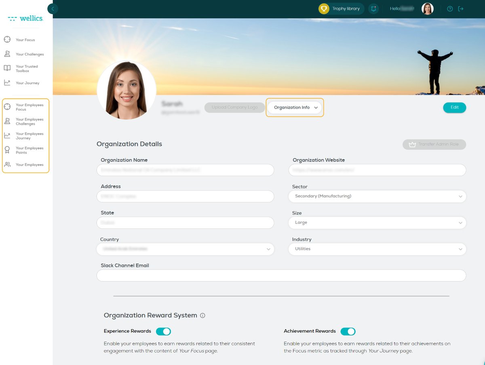The height and width of the screenshot is (365, 485).
Task: Open the Industry dropdown
Action: click(460, 249)
